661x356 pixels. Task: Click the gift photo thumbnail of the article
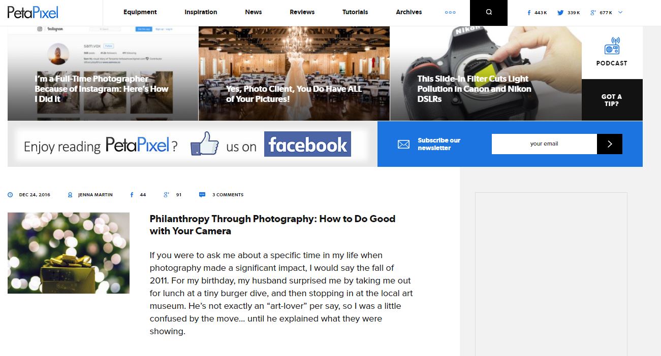point(68,253)
